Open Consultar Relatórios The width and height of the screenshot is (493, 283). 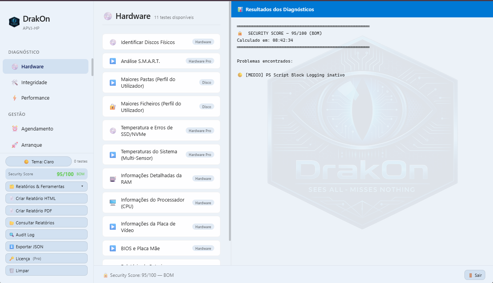coord(46,223)
